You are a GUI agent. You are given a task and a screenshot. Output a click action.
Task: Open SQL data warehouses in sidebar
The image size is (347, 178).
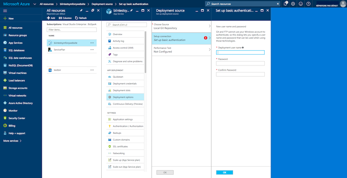pos(21,58)
